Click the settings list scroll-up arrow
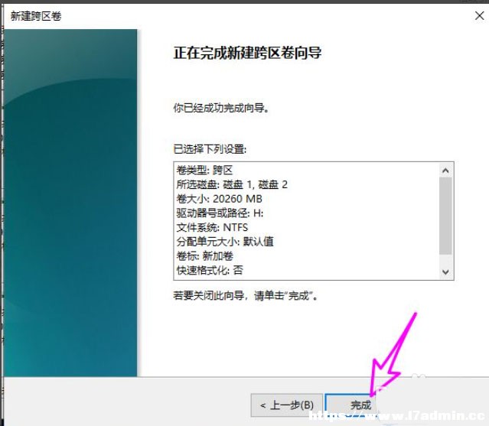 point(445,171)
